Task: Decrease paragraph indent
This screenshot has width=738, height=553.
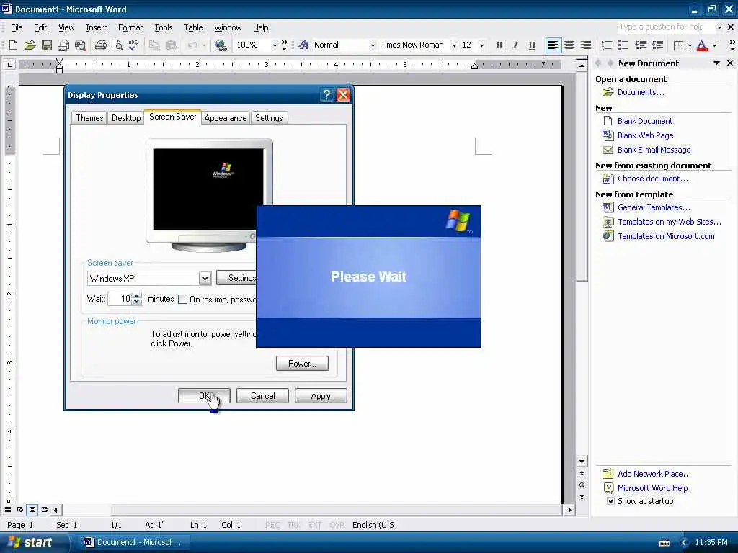Action: [x=641, y=45]
